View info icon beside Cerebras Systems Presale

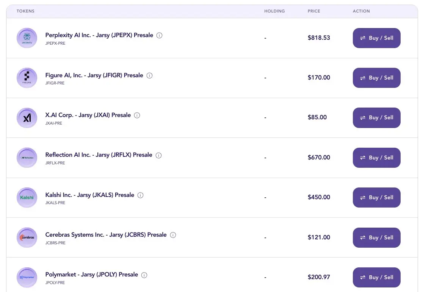pos(173,235)
